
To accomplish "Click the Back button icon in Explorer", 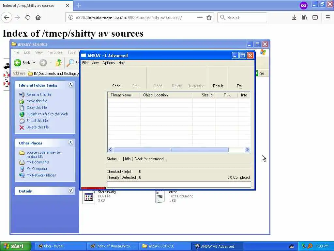I will [18, 63].
